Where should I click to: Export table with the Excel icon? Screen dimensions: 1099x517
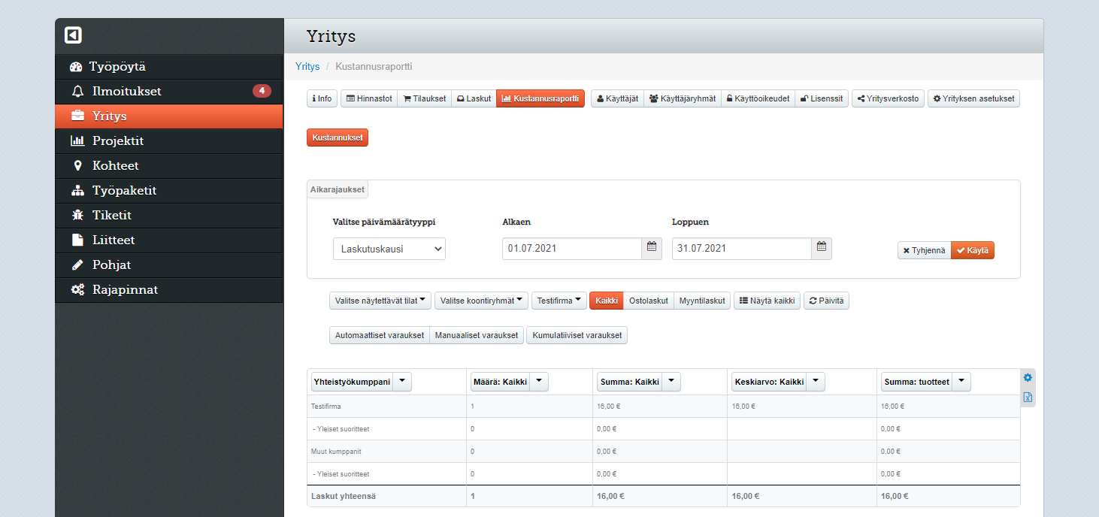click(x=1028, y=398)
